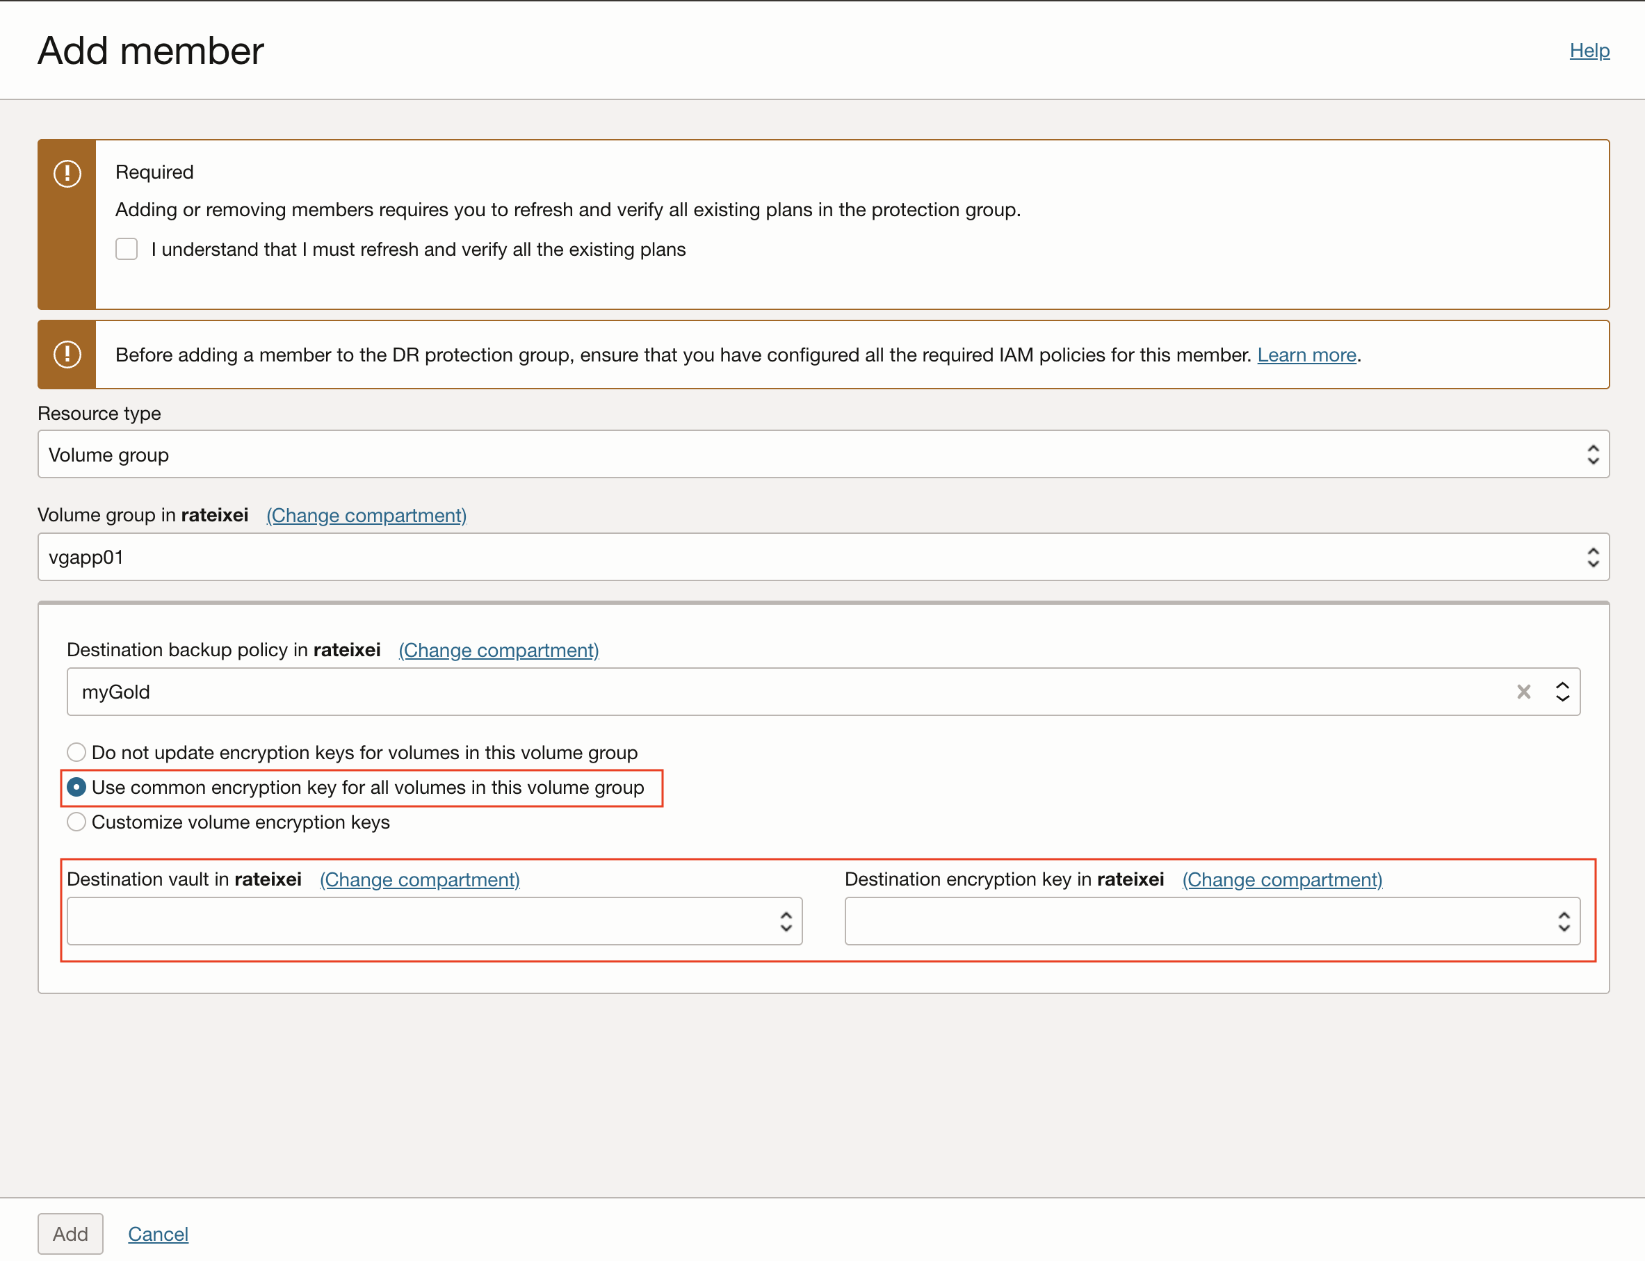
Task: Click the Add button
Action: [x=71, y=1233]
